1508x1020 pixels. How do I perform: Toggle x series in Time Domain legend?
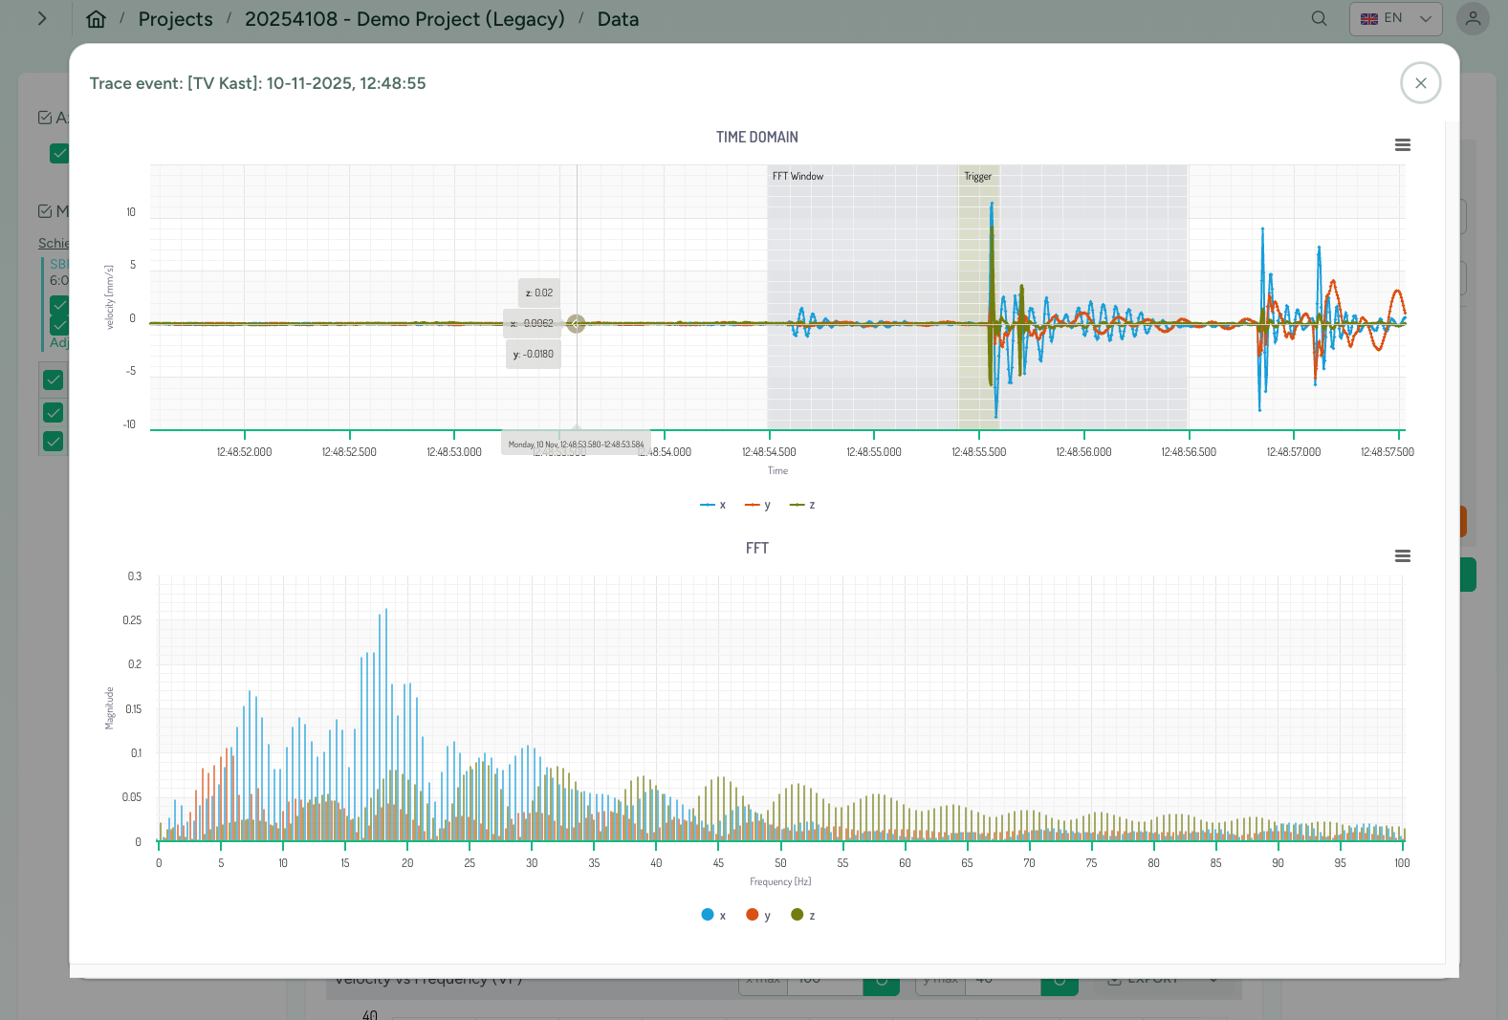point(713,505)
